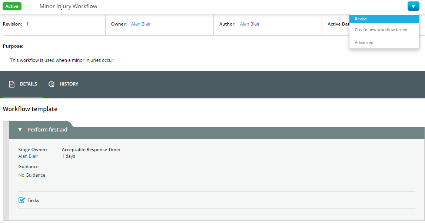Click the Minor Injury Workflow title

68,6
